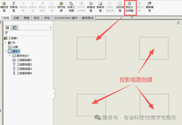The height and width of the screenshot is (125, 182).
Task: Collapse the 图纸1 sheet node
Action: coord(6,51)
